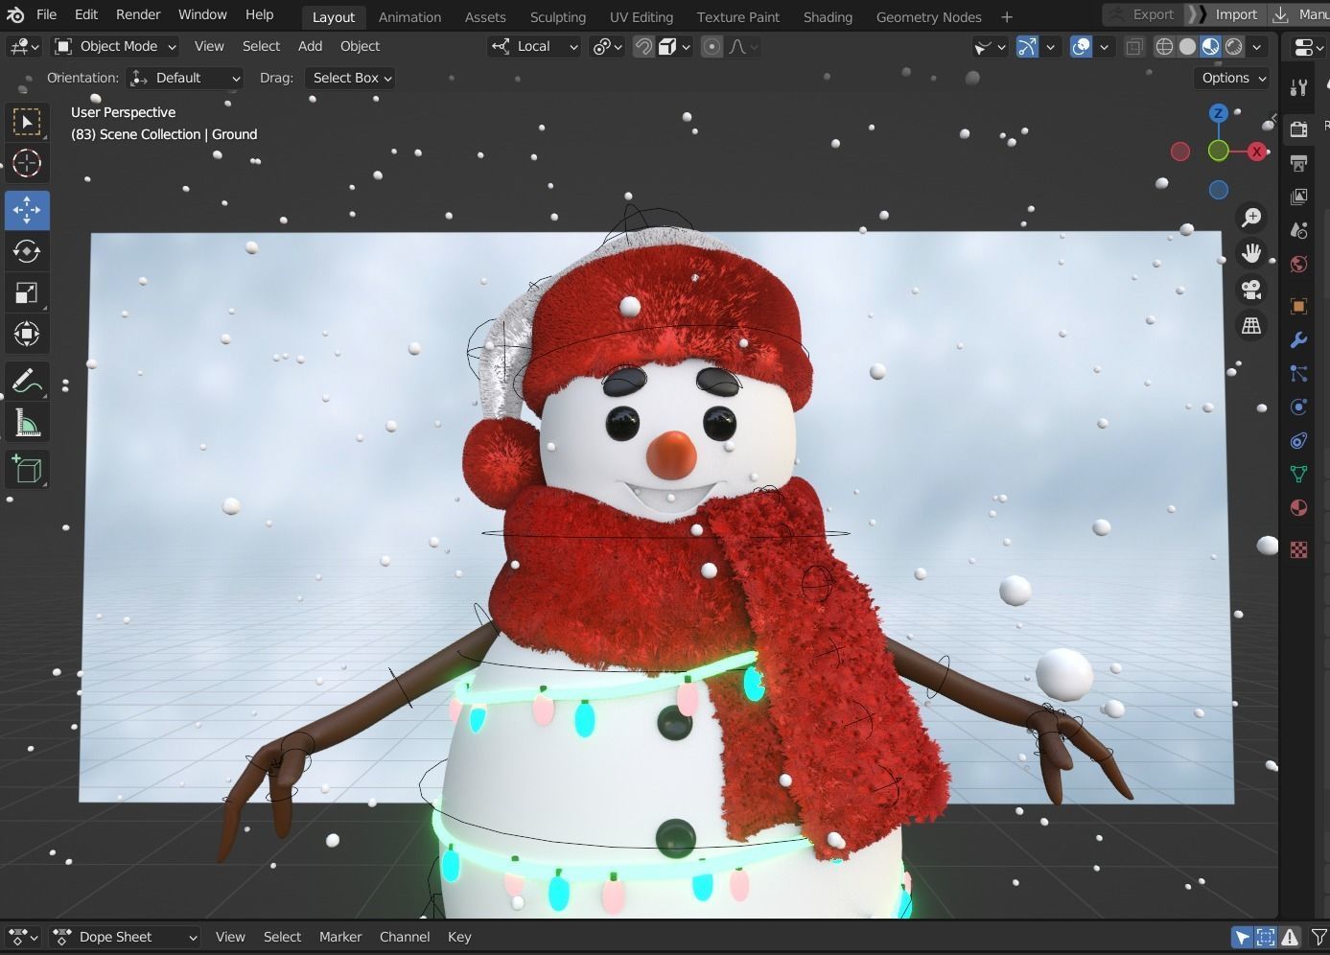Open the viewport shading options arrow

1257,46
